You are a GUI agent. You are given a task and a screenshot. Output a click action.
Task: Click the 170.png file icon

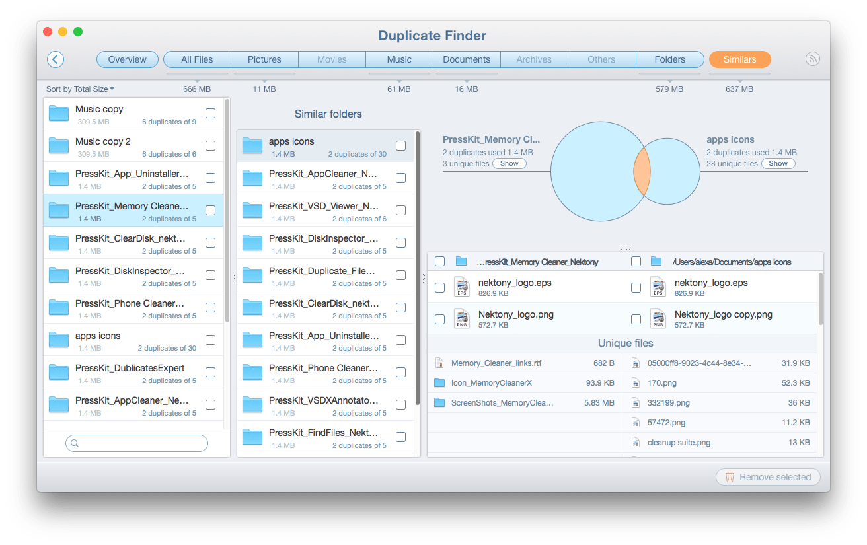tap(636, 383)
